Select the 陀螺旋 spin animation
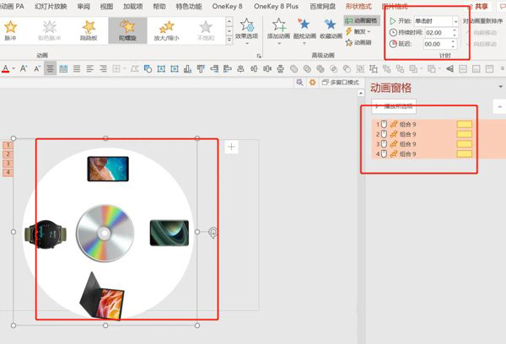506x344 pixels. [127, 30]
